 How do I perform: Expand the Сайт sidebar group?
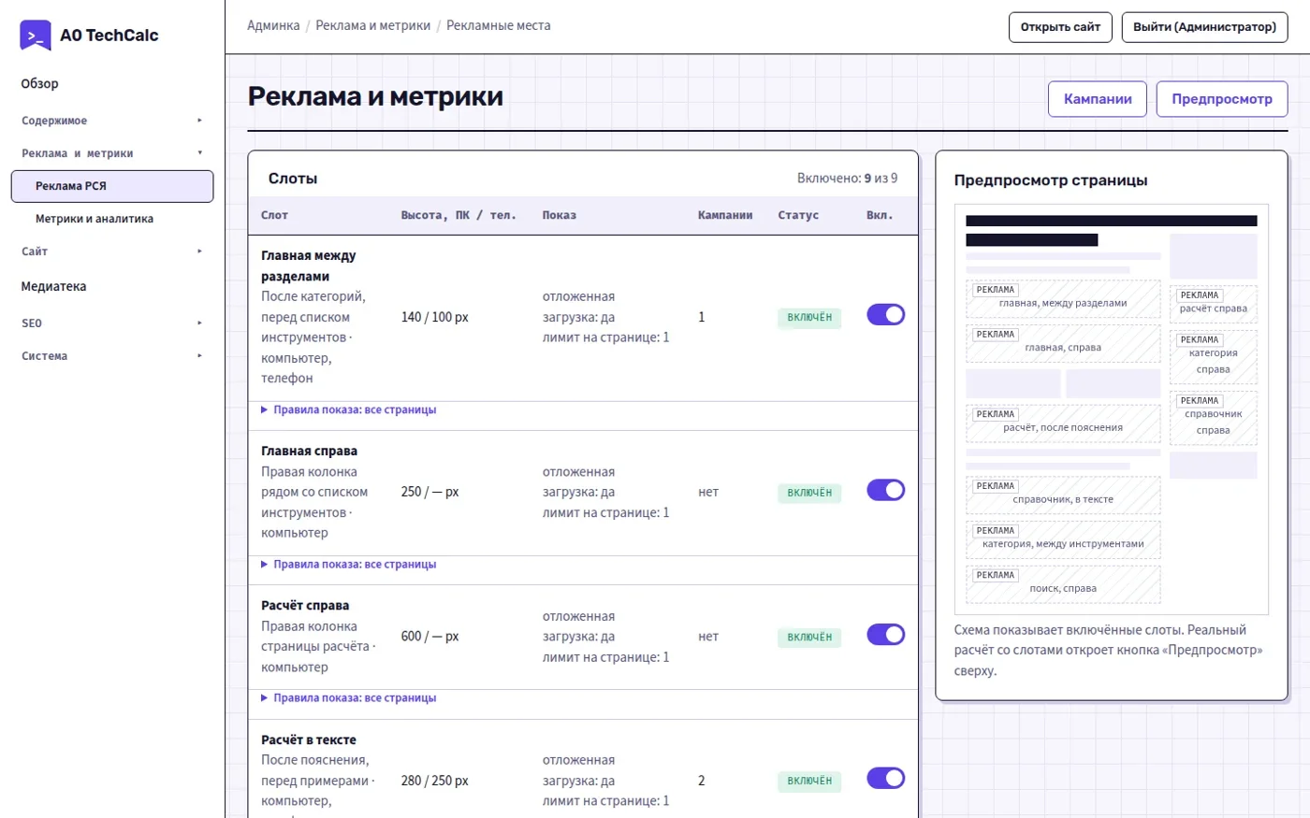(x=112, y=251)
